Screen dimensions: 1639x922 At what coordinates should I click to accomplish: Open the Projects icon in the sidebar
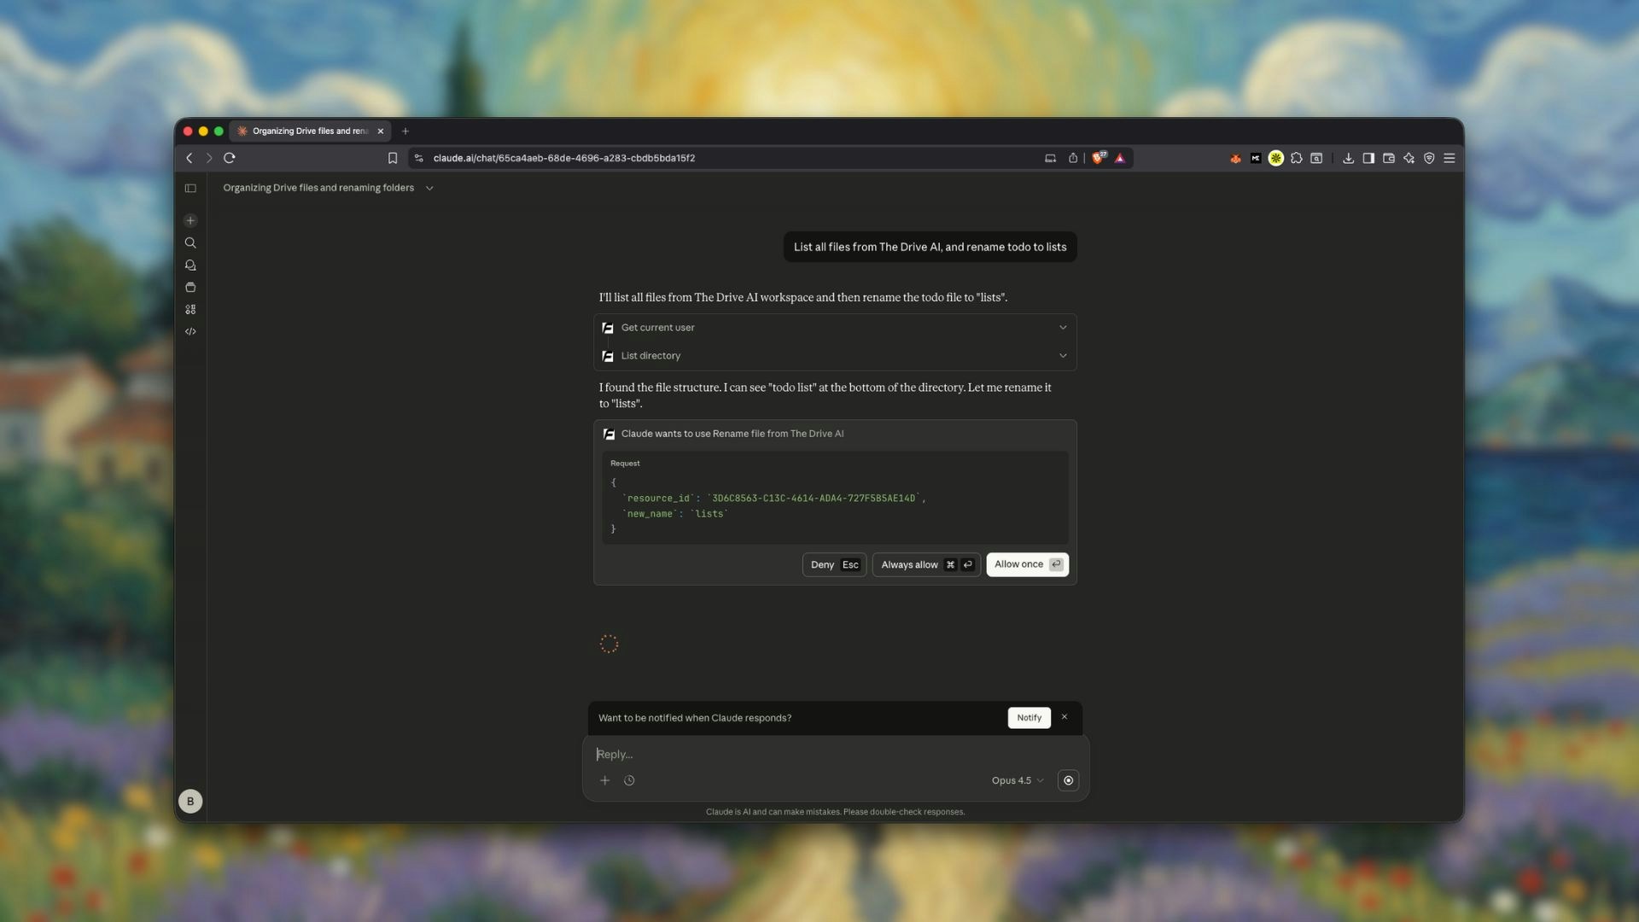click(190, 287)
